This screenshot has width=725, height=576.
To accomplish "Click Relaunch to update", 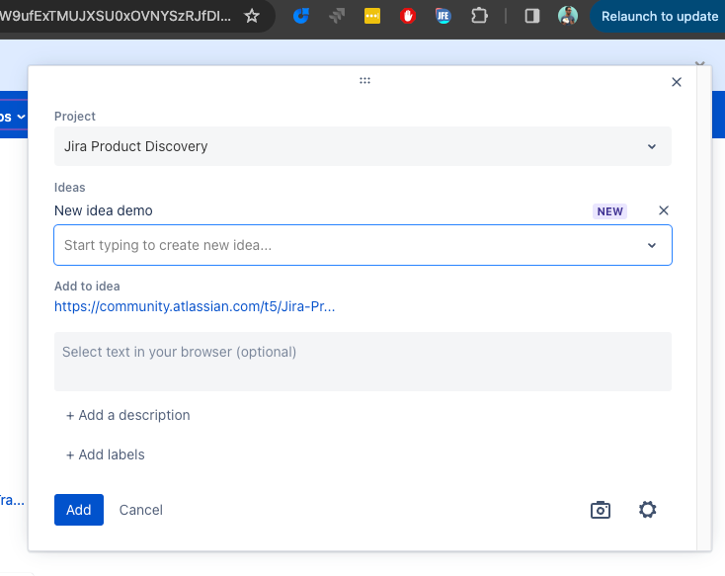I will click(x=660, y=16).
